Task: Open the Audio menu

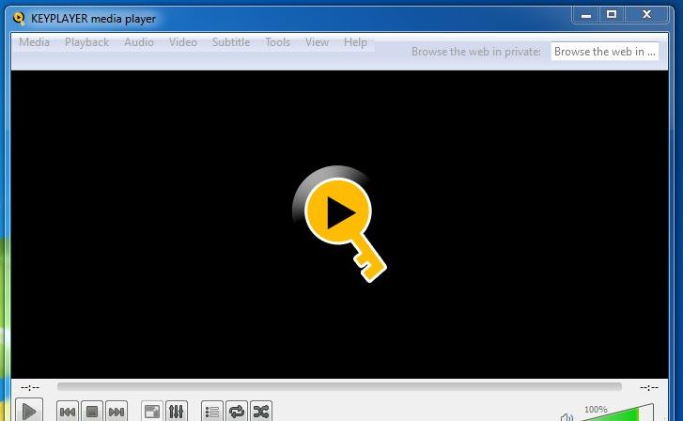Action: 139,42
